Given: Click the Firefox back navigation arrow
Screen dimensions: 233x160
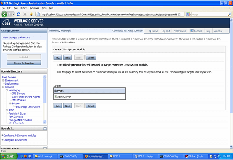Looking at the screenshot, I should click(x=5, y=14).
